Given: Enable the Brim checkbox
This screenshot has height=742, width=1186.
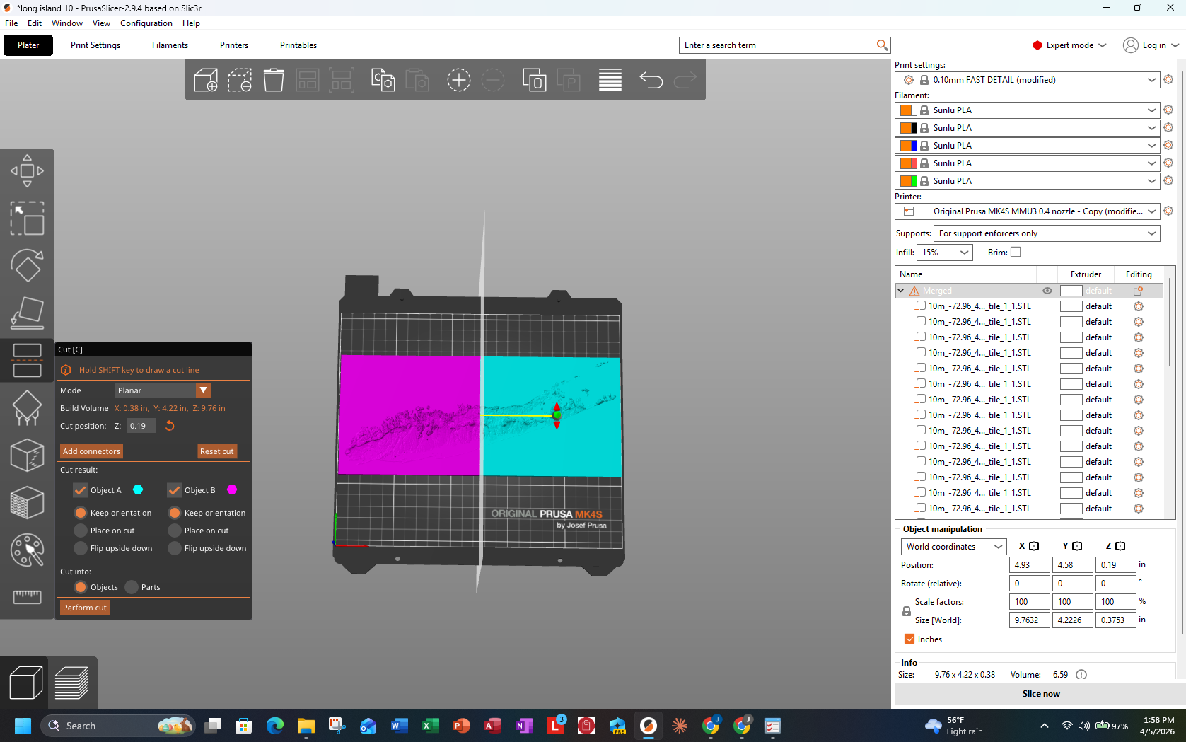Looking at the screenshot, I should click(1016, 252).
